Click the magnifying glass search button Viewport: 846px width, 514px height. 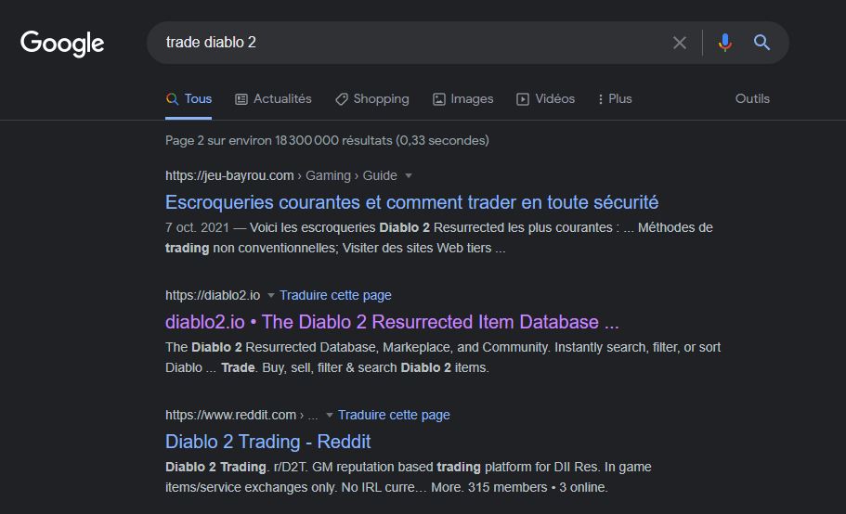point(762,43)
